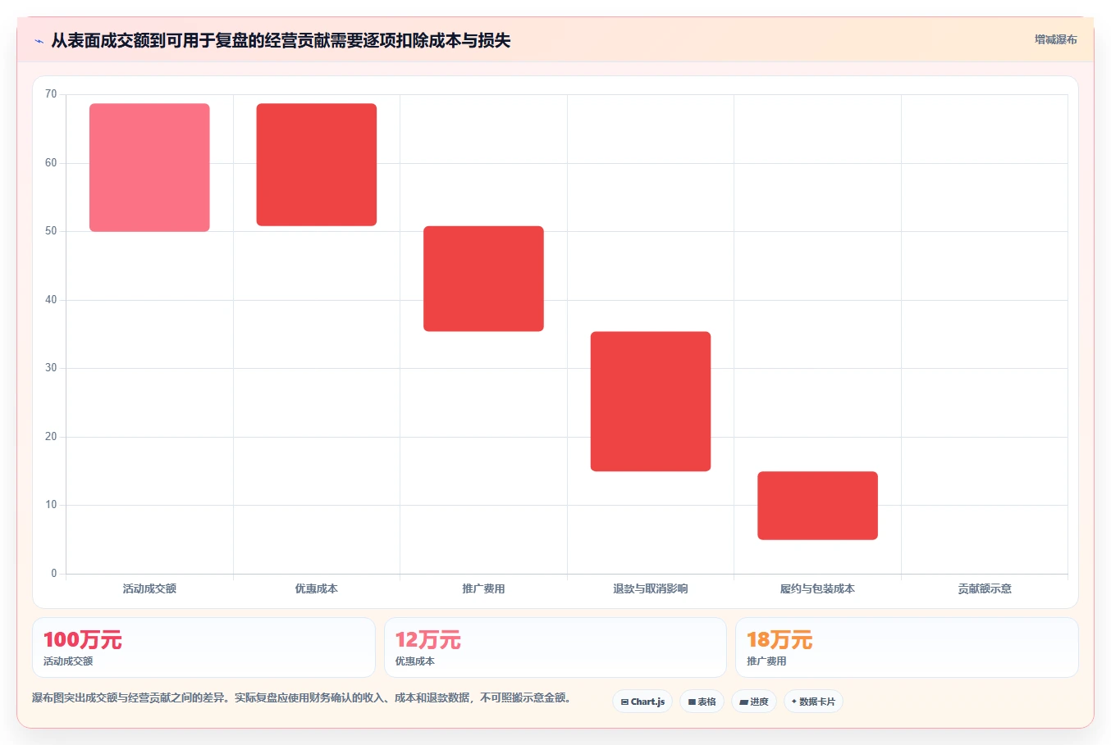
Task: Click the 增减瀑布 label in header
Action: coord(1055,39)
